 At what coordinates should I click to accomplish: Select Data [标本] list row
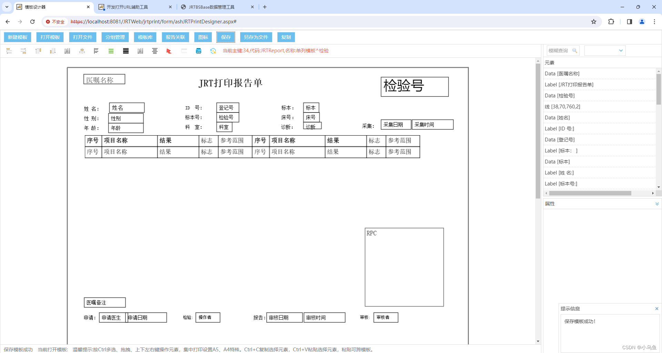pyautogui.click(x=600, y=162)
